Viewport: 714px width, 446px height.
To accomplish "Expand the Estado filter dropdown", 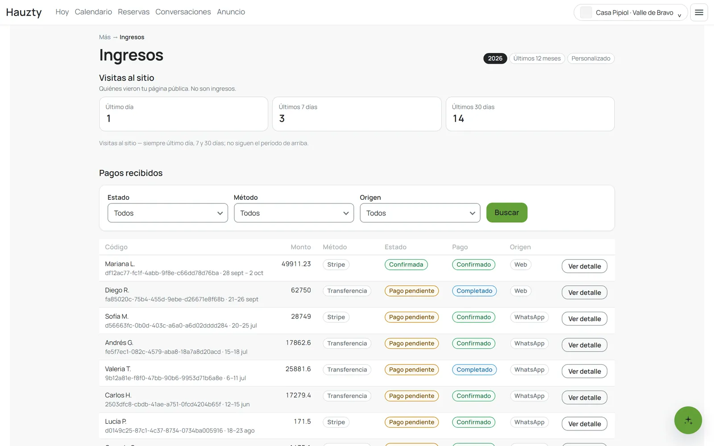I will pos(167,213).
